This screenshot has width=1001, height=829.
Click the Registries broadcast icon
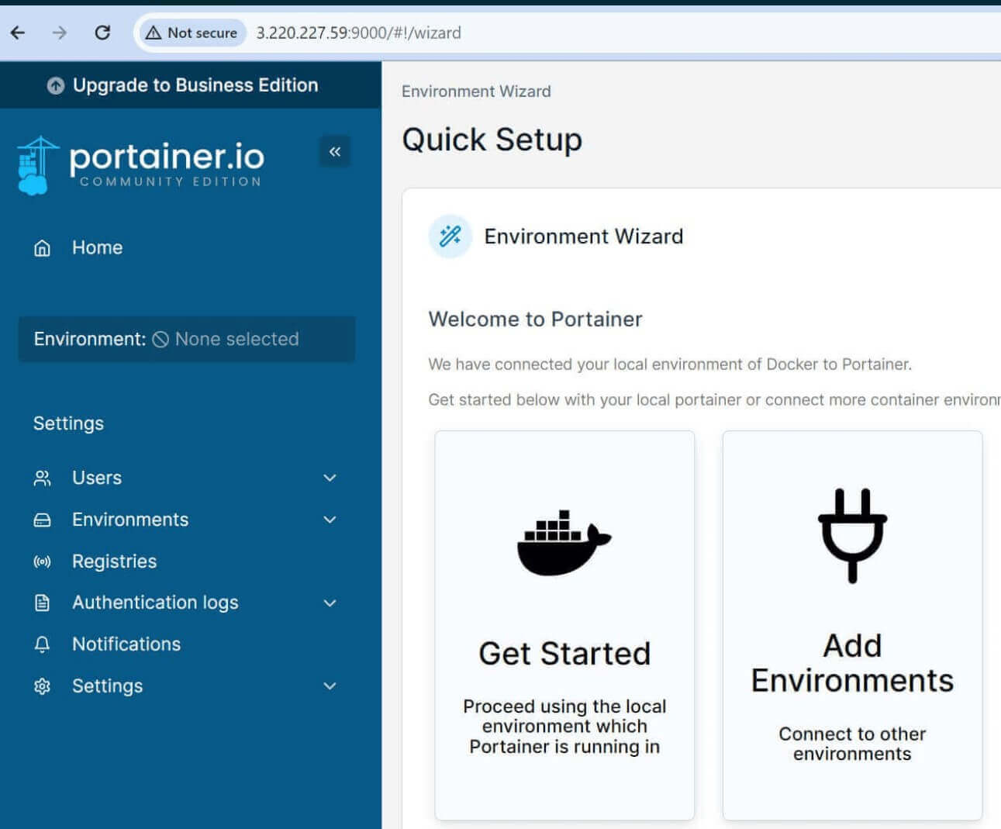click(43, 561)
